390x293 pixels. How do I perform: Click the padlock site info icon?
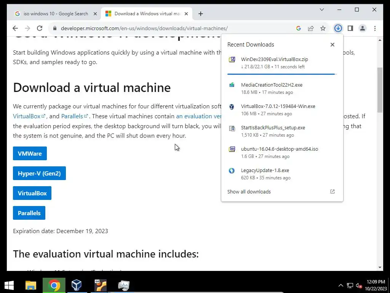(55, 28)
